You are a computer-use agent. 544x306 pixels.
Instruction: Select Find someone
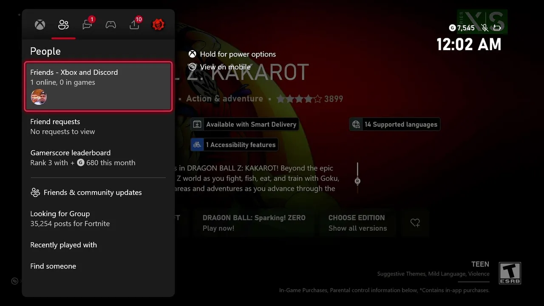pyautogui.click(x=98, y=266)
